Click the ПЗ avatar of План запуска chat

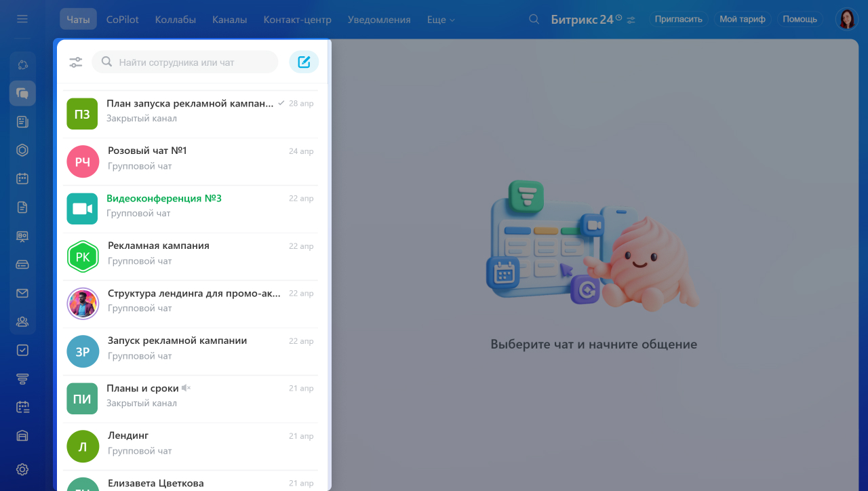coord(83,114)
